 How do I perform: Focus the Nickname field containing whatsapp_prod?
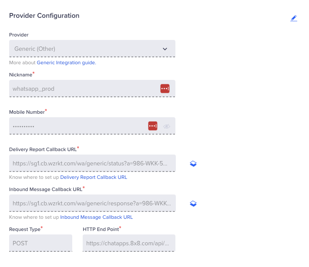pyautogui.click(x=83, y=89)
